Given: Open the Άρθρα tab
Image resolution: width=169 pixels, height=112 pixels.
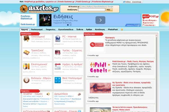Looking at the screenshot, I should [89, 29].
